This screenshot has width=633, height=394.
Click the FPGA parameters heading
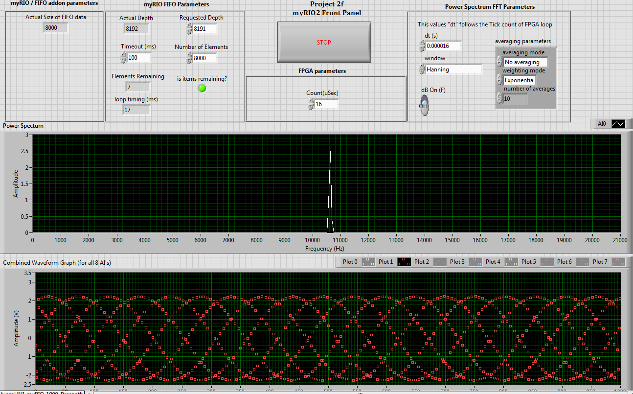coord(322,71)
